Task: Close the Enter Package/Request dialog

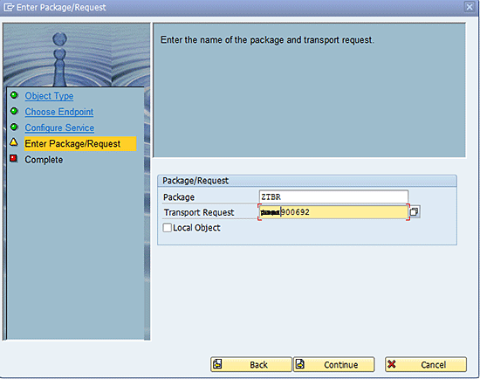Action: 470,7
